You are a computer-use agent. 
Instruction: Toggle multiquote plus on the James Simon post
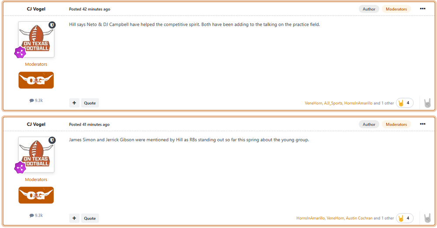(74, 218)
